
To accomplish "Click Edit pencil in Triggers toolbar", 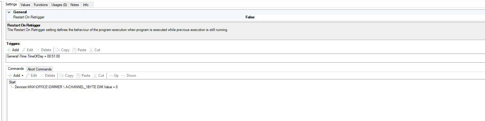I will point(24,50).
